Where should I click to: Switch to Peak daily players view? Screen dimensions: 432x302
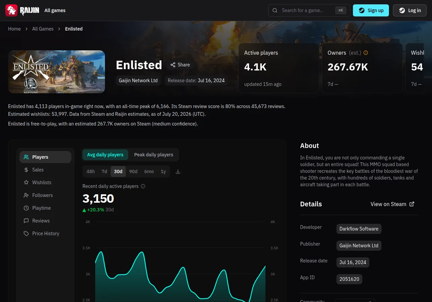tap(154, 155)
